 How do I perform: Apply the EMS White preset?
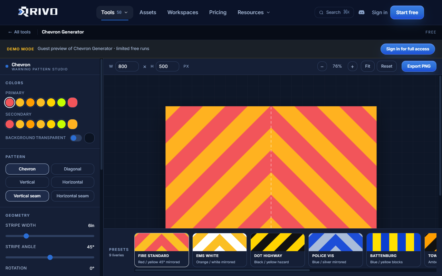(220, 250)
